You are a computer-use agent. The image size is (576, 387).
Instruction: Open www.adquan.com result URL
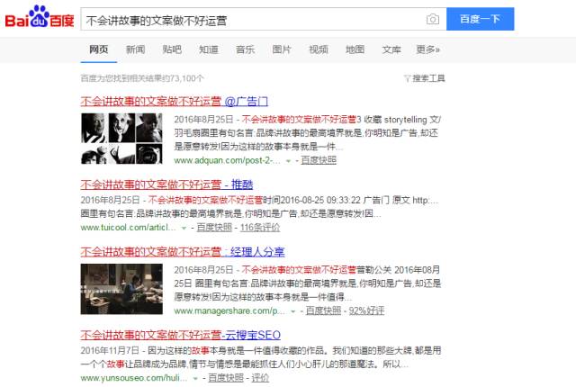point(227,160)
